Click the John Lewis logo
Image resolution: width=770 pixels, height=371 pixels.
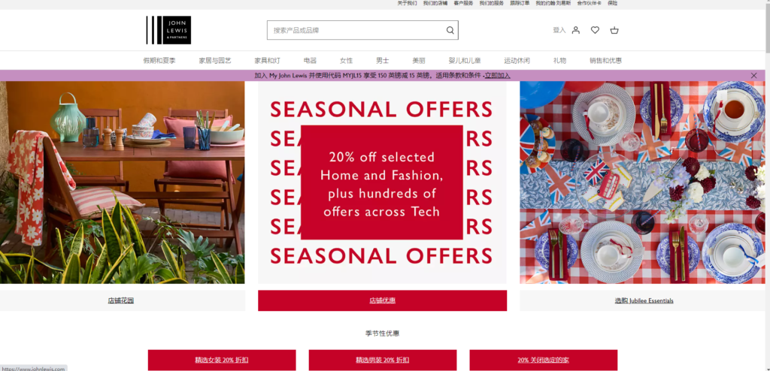coord(168,30)
